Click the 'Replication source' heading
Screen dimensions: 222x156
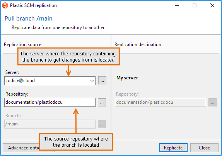coord(23,45)
